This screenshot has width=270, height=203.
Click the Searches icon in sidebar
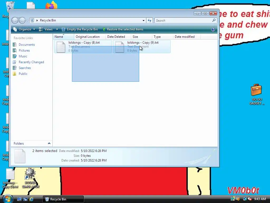pyautogui.click(x=15, y=68)
